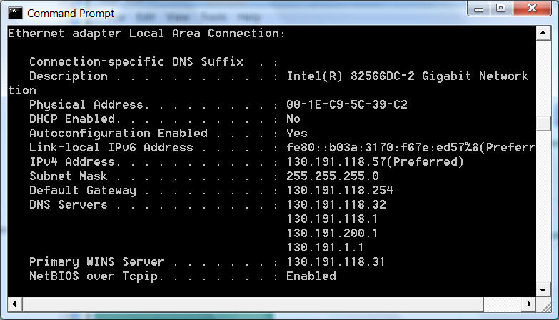The height and width of the screenshot is (320, 559).
Task: Click vertical scrollbar track below the thumb
Action: coord(543,207)
